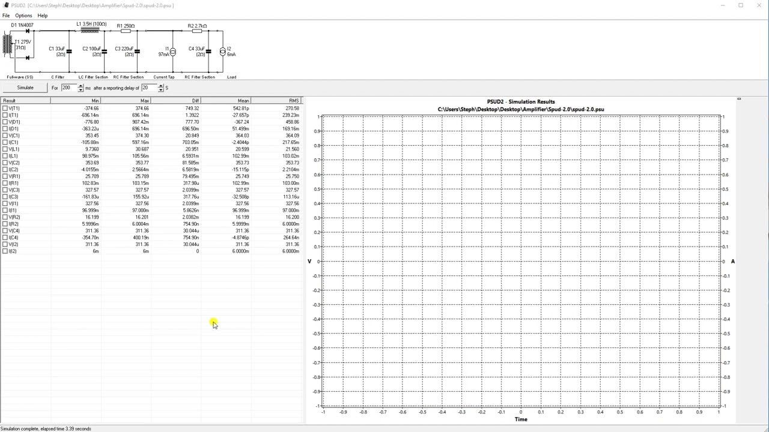769x432 pixels.
Task: Tick the I(T1) result checkbox
Action: (x=5, y=115)
